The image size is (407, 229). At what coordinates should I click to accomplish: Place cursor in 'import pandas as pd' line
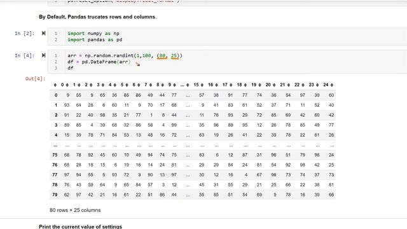(x=95, y=39)
